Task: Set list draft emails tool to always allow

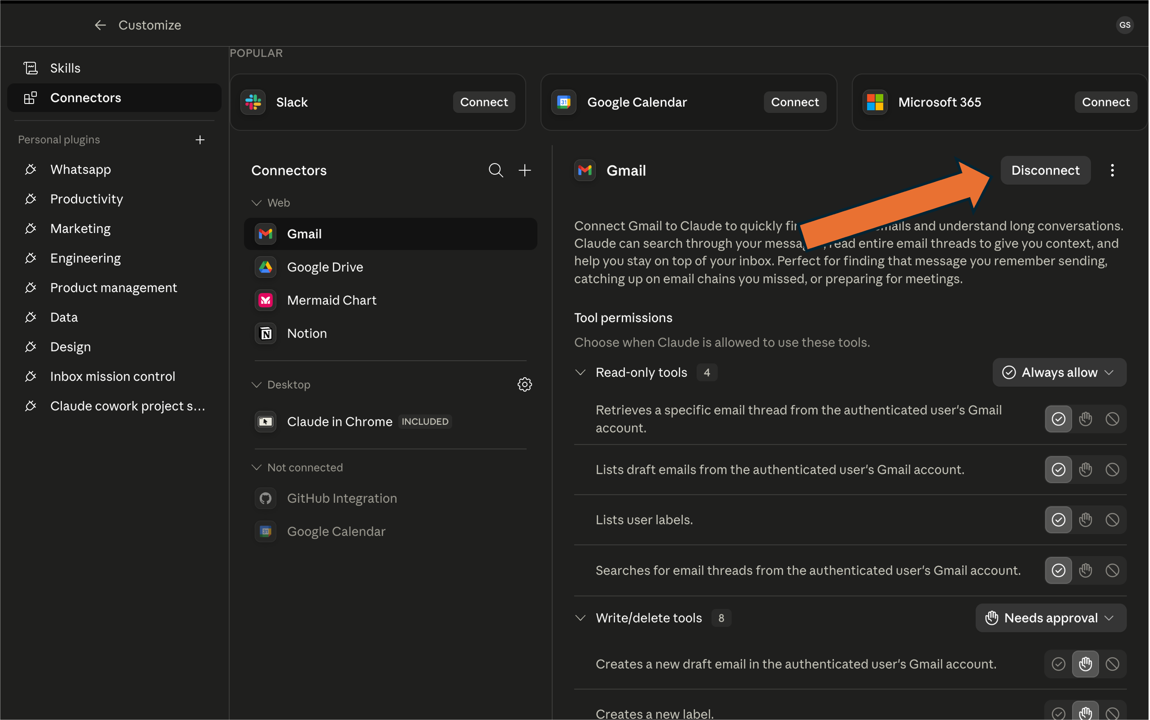Action: point(1058,470)
